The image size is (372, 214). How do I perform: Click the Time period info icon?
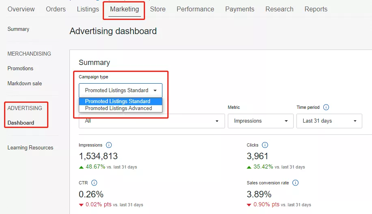click(x=326, y=108)
